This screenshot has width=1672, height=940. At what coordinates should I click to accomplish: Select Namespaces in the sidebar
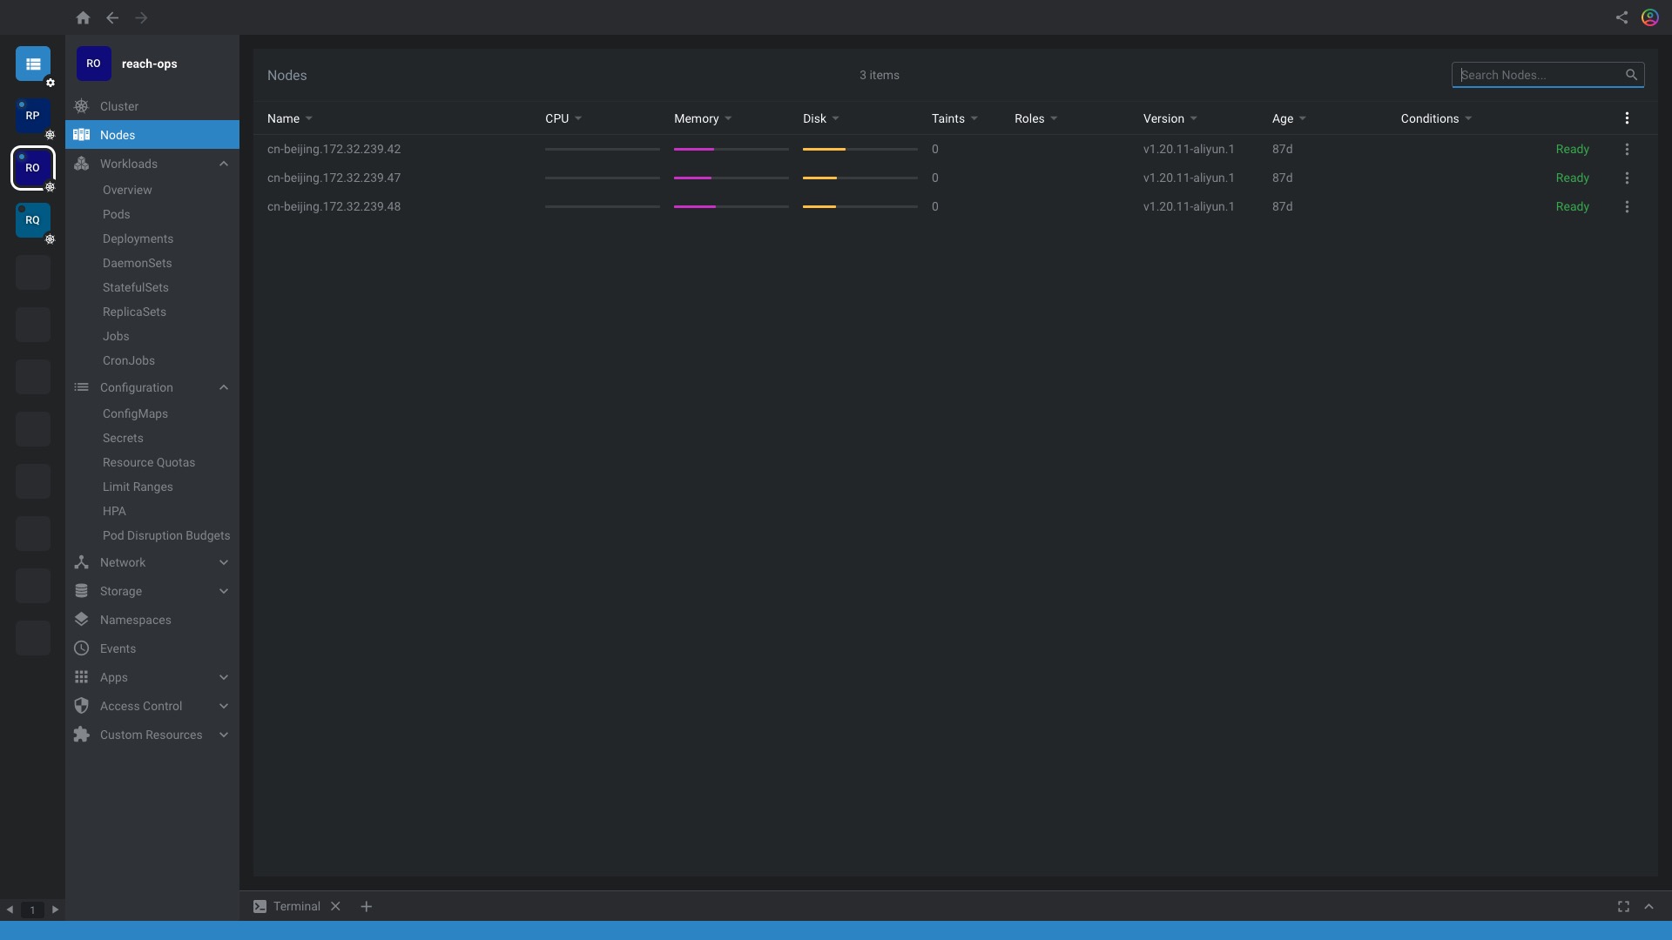pos(135,620)
